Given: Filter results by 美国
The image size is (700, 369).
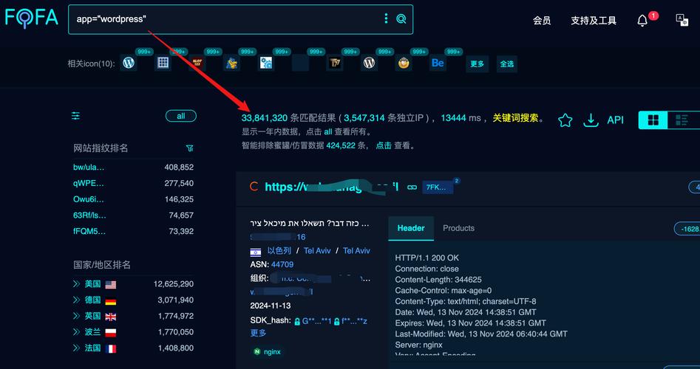Looking at the screenshot, I should [x=93, y=284].
